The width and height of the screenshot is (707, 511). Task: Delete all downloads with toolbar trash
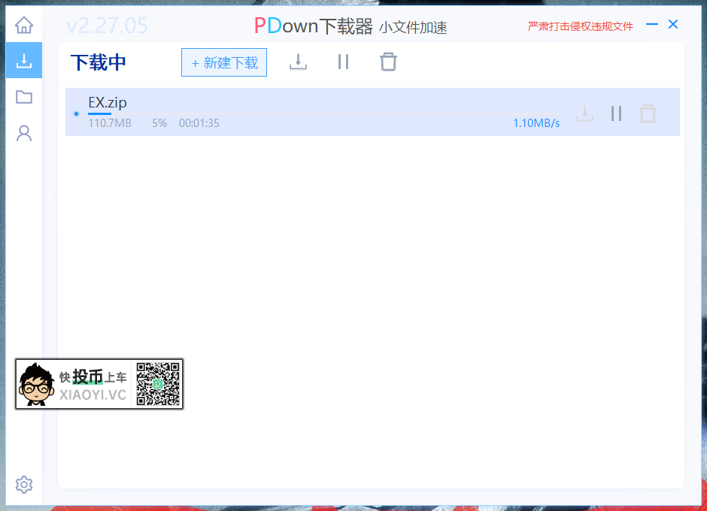coord(388,62)
